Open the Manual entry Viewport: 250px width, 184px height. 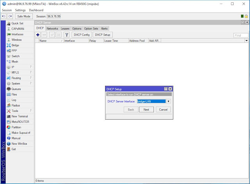[x=20, y=138]
